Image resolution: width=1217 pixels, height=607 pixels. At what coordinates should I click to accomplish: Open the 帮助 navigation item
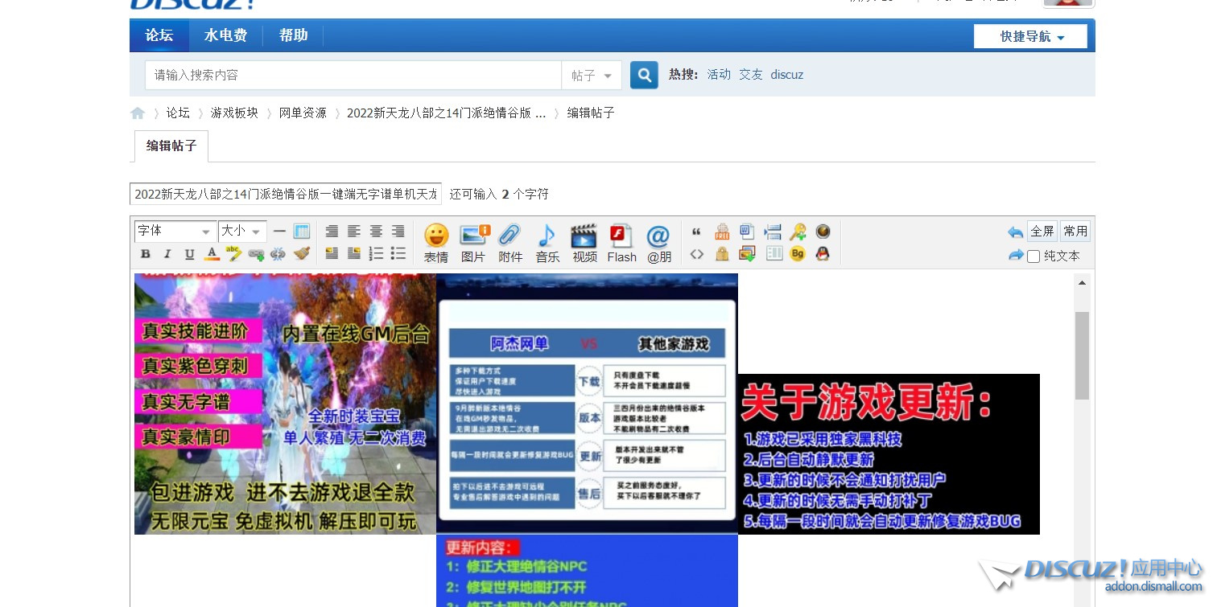point(293,35)
